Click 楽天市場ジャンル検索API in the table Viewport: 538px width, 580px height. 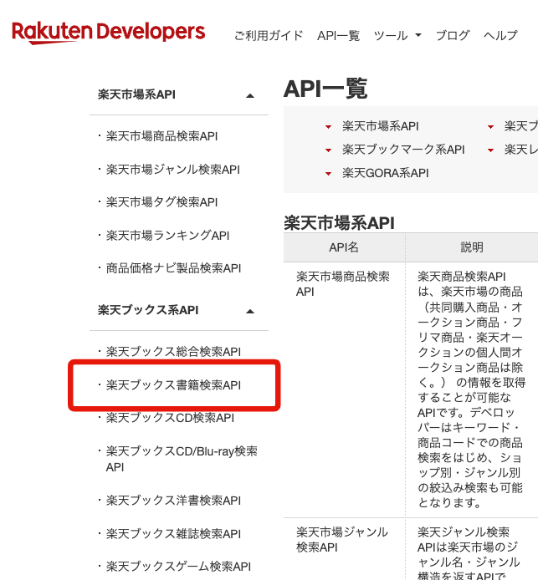[x=341, y=539]
